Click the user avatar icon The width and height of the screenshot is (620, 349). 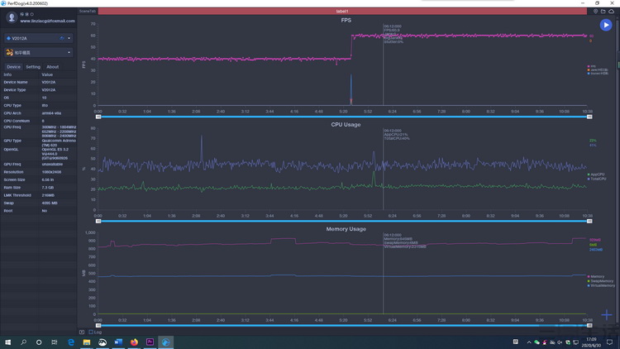click(12, 17)
